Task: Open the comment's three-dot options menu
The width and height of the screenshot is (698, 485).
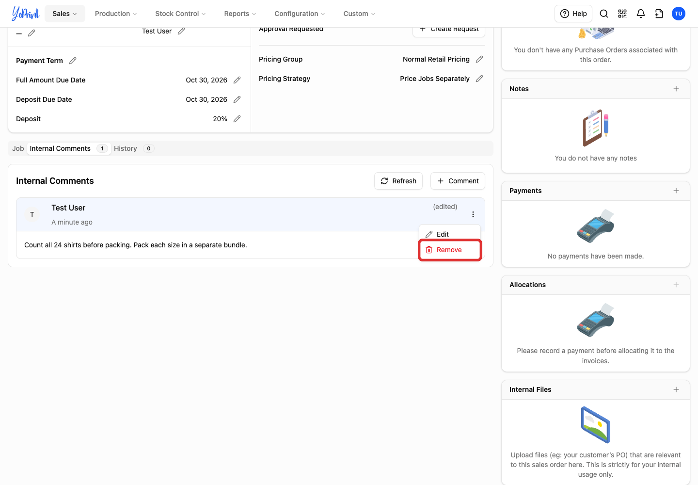Action: point(473,214)
